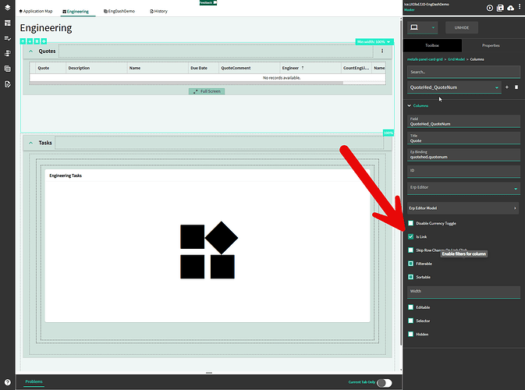Image resolution: width=525 pixels, height=390 pixels.
Task: Switch to the Properties tab
Action: pos(491,45)
